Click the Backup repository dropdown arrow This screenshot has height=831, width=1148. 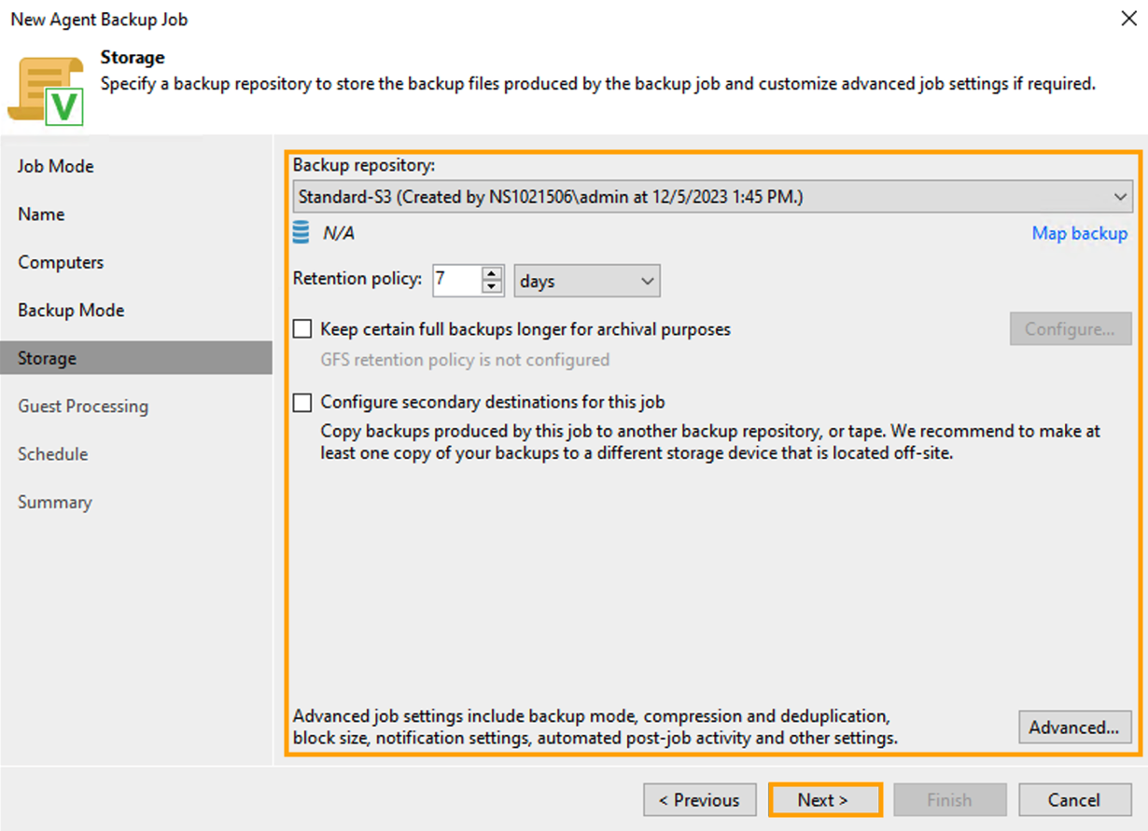1120,196
